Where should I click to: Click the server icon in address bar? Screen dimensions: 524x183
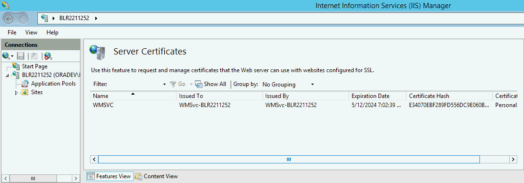pos(45,18)
